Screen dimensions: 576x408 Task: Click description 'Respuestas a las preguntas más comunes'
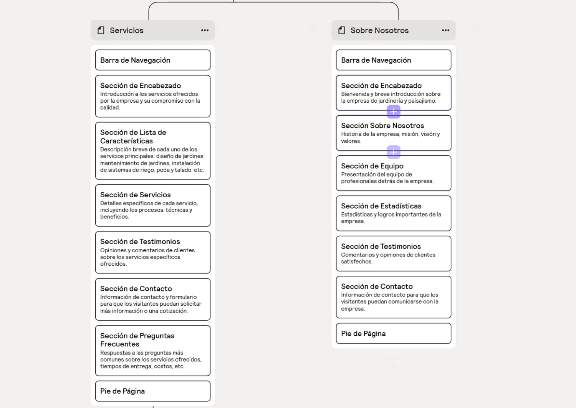151,360
